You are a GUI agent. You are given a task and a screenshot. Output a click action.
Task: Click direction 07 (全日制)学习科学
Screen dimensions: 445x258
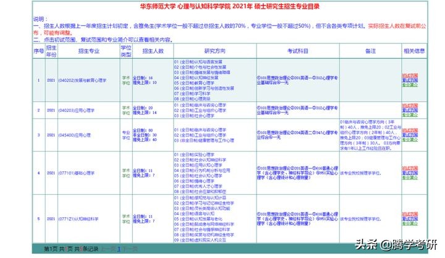point(192,93)
